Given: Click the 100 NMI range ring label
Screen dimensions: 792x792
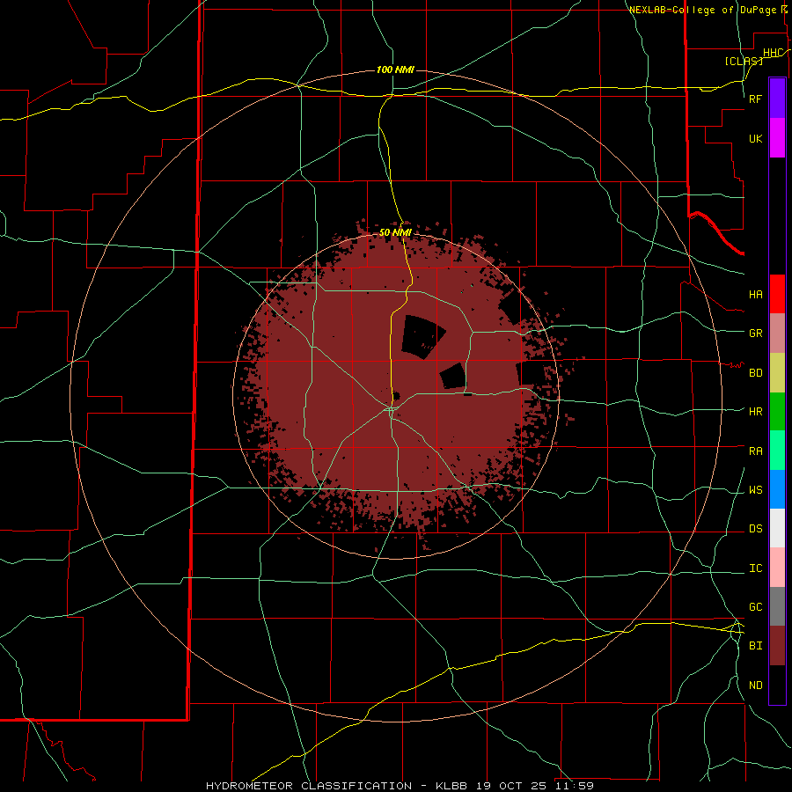Looking at the screenshot, I should click(395, 70).
